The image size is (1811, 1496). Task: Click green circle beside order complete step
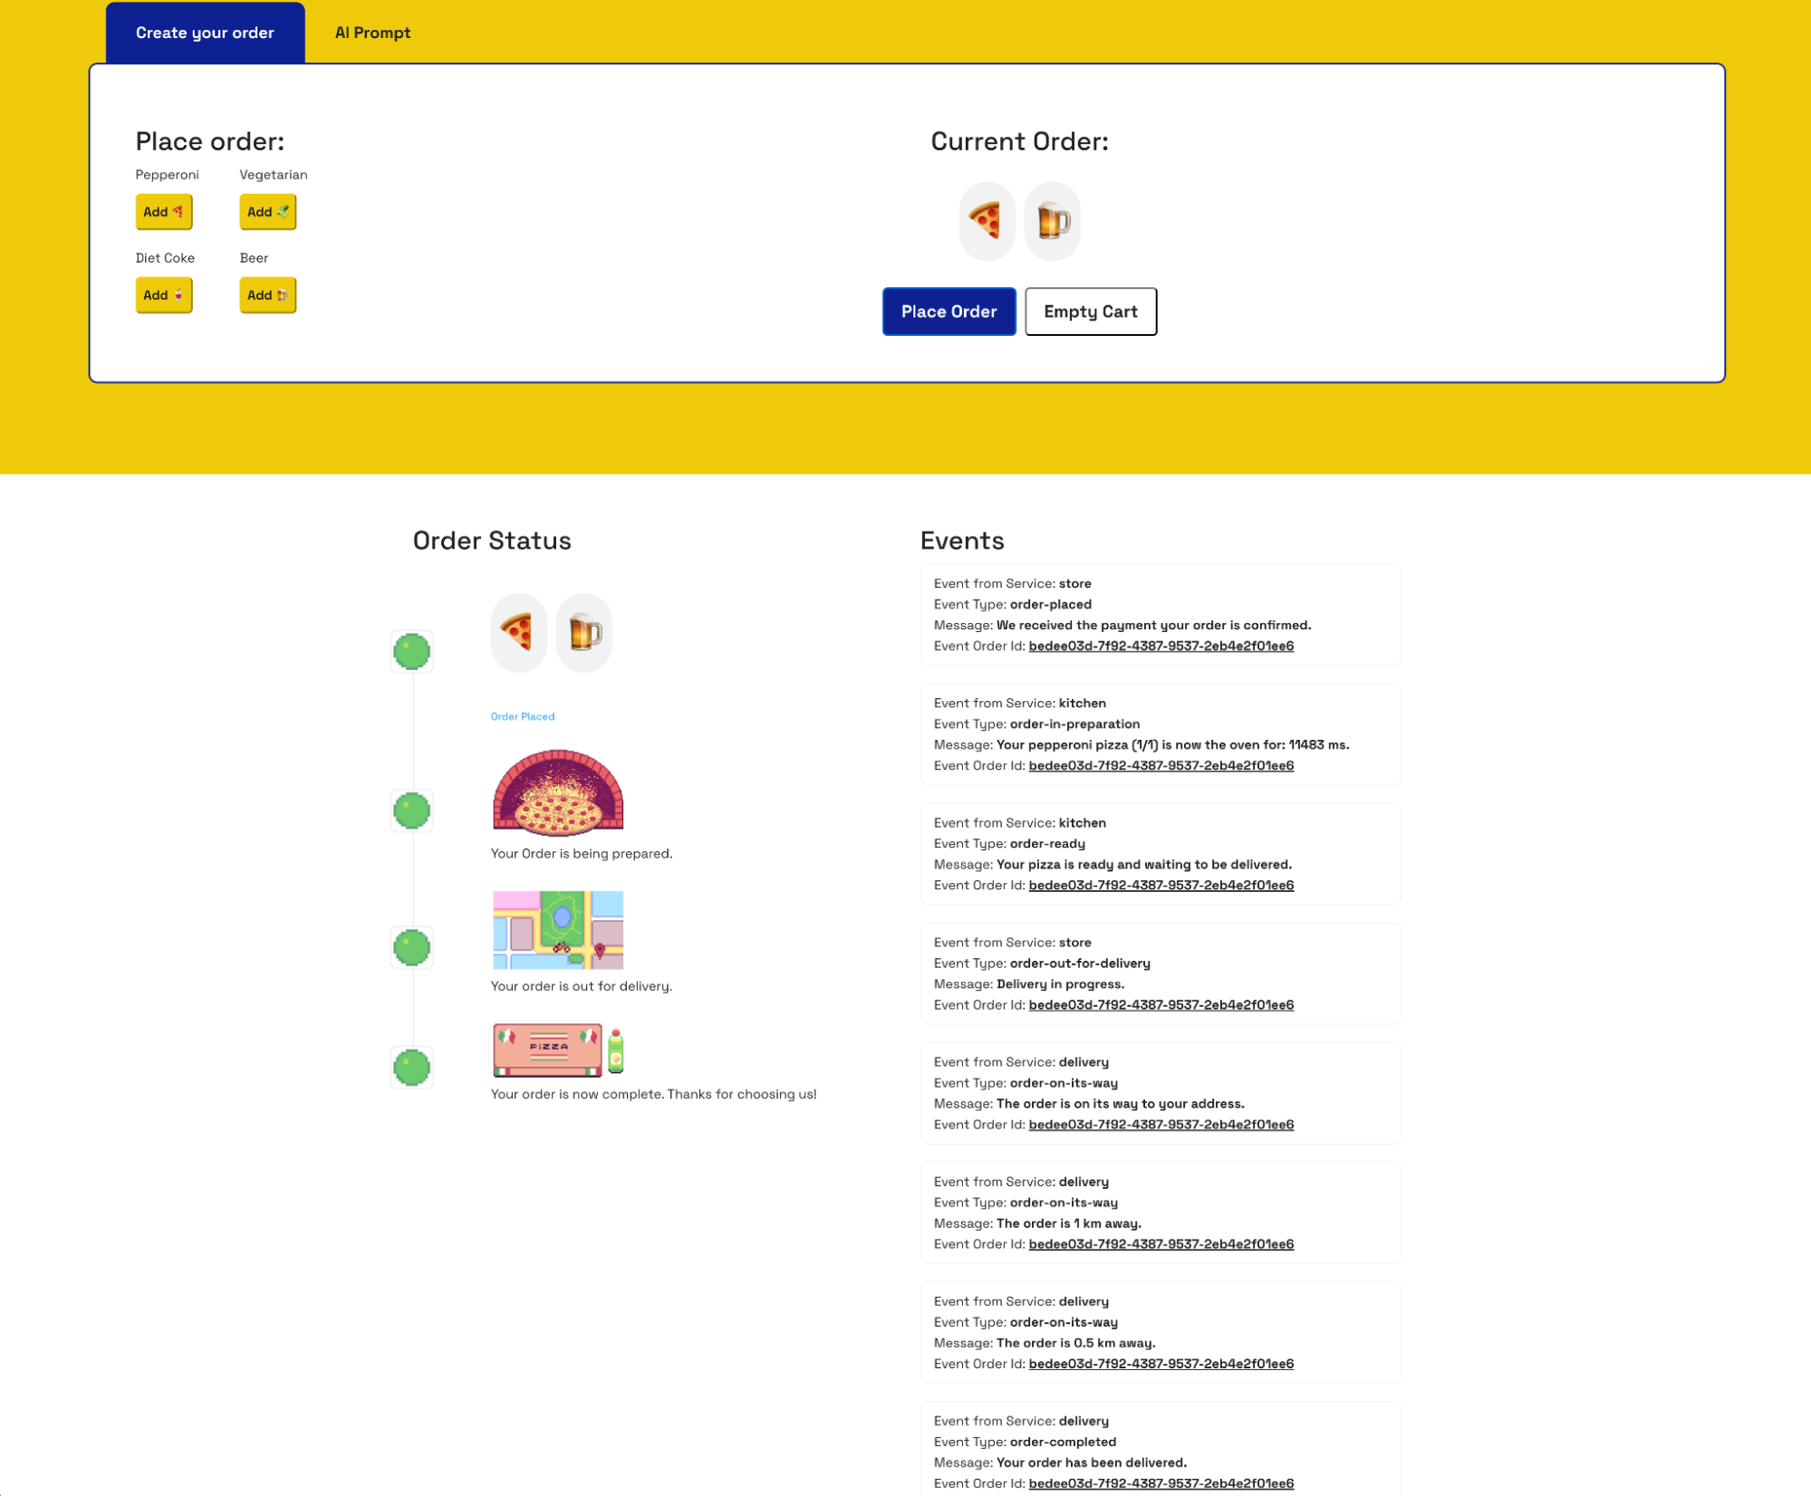[411, 1067]
